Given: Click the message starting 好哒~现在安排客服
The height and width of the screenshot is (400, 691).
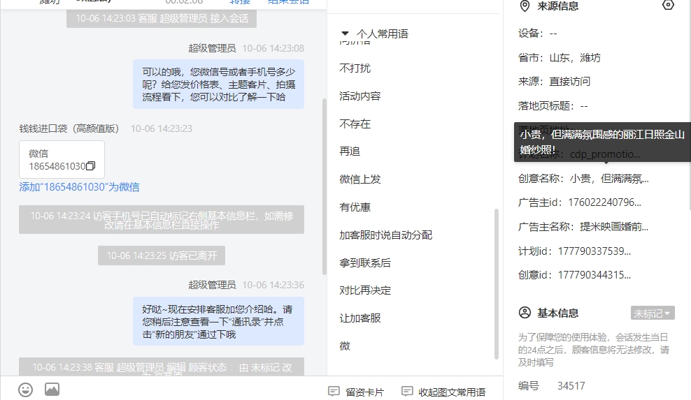Looking at the screenshot, I should pyautogui.click(x=218, y=322).
